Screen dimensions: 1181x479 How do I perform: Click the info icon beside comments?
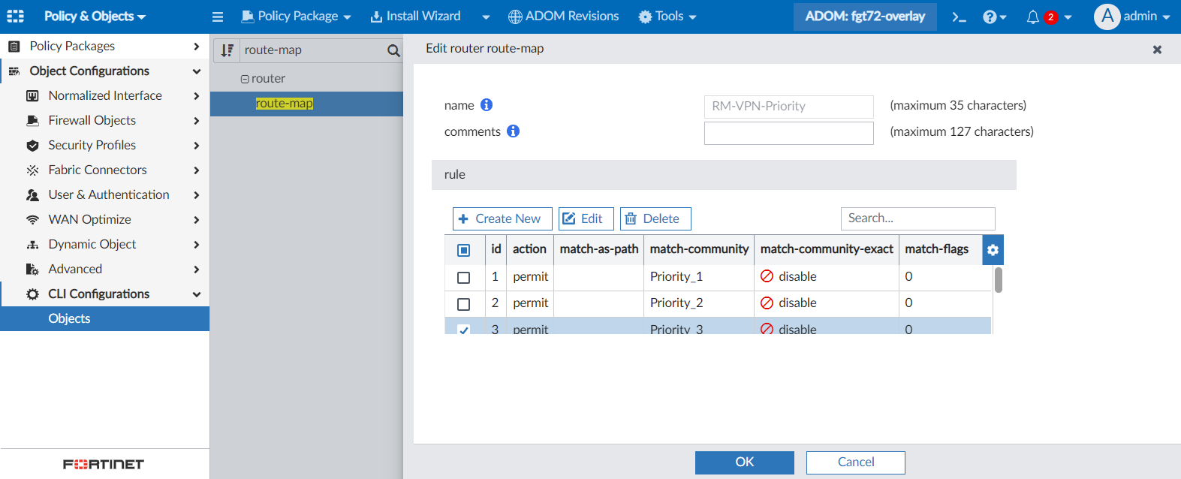coord(513,131)
